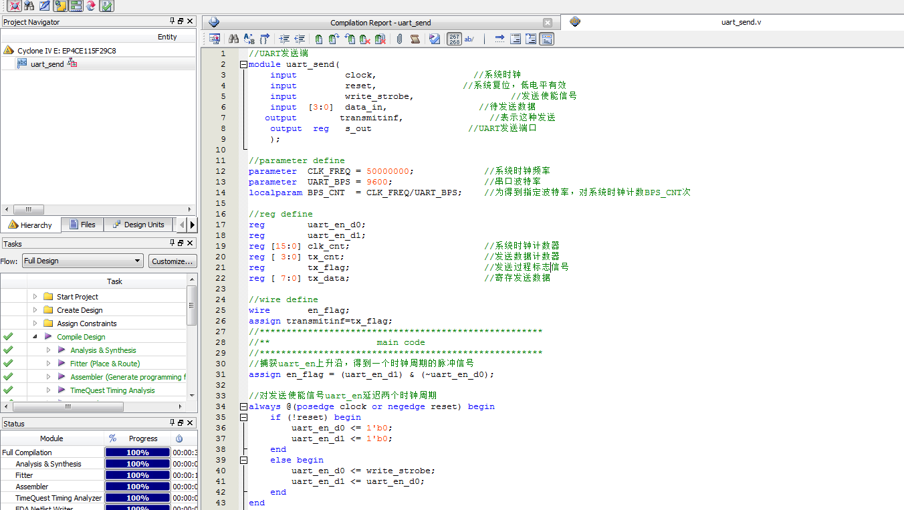Click the hierarchy icon beside uart_send
The width and height of the screenshot is (904, 510).
pos(72,63)
